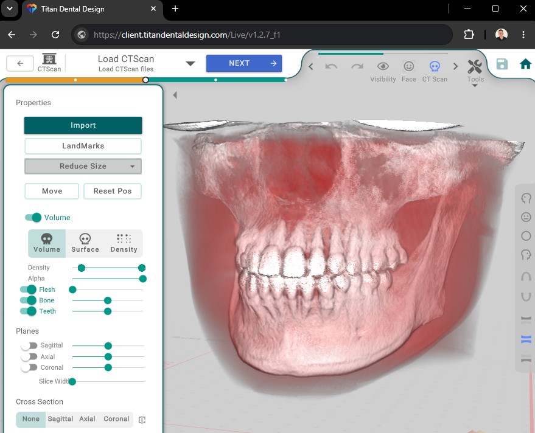Toggle the Teeth switch

[x=28, y=311]
